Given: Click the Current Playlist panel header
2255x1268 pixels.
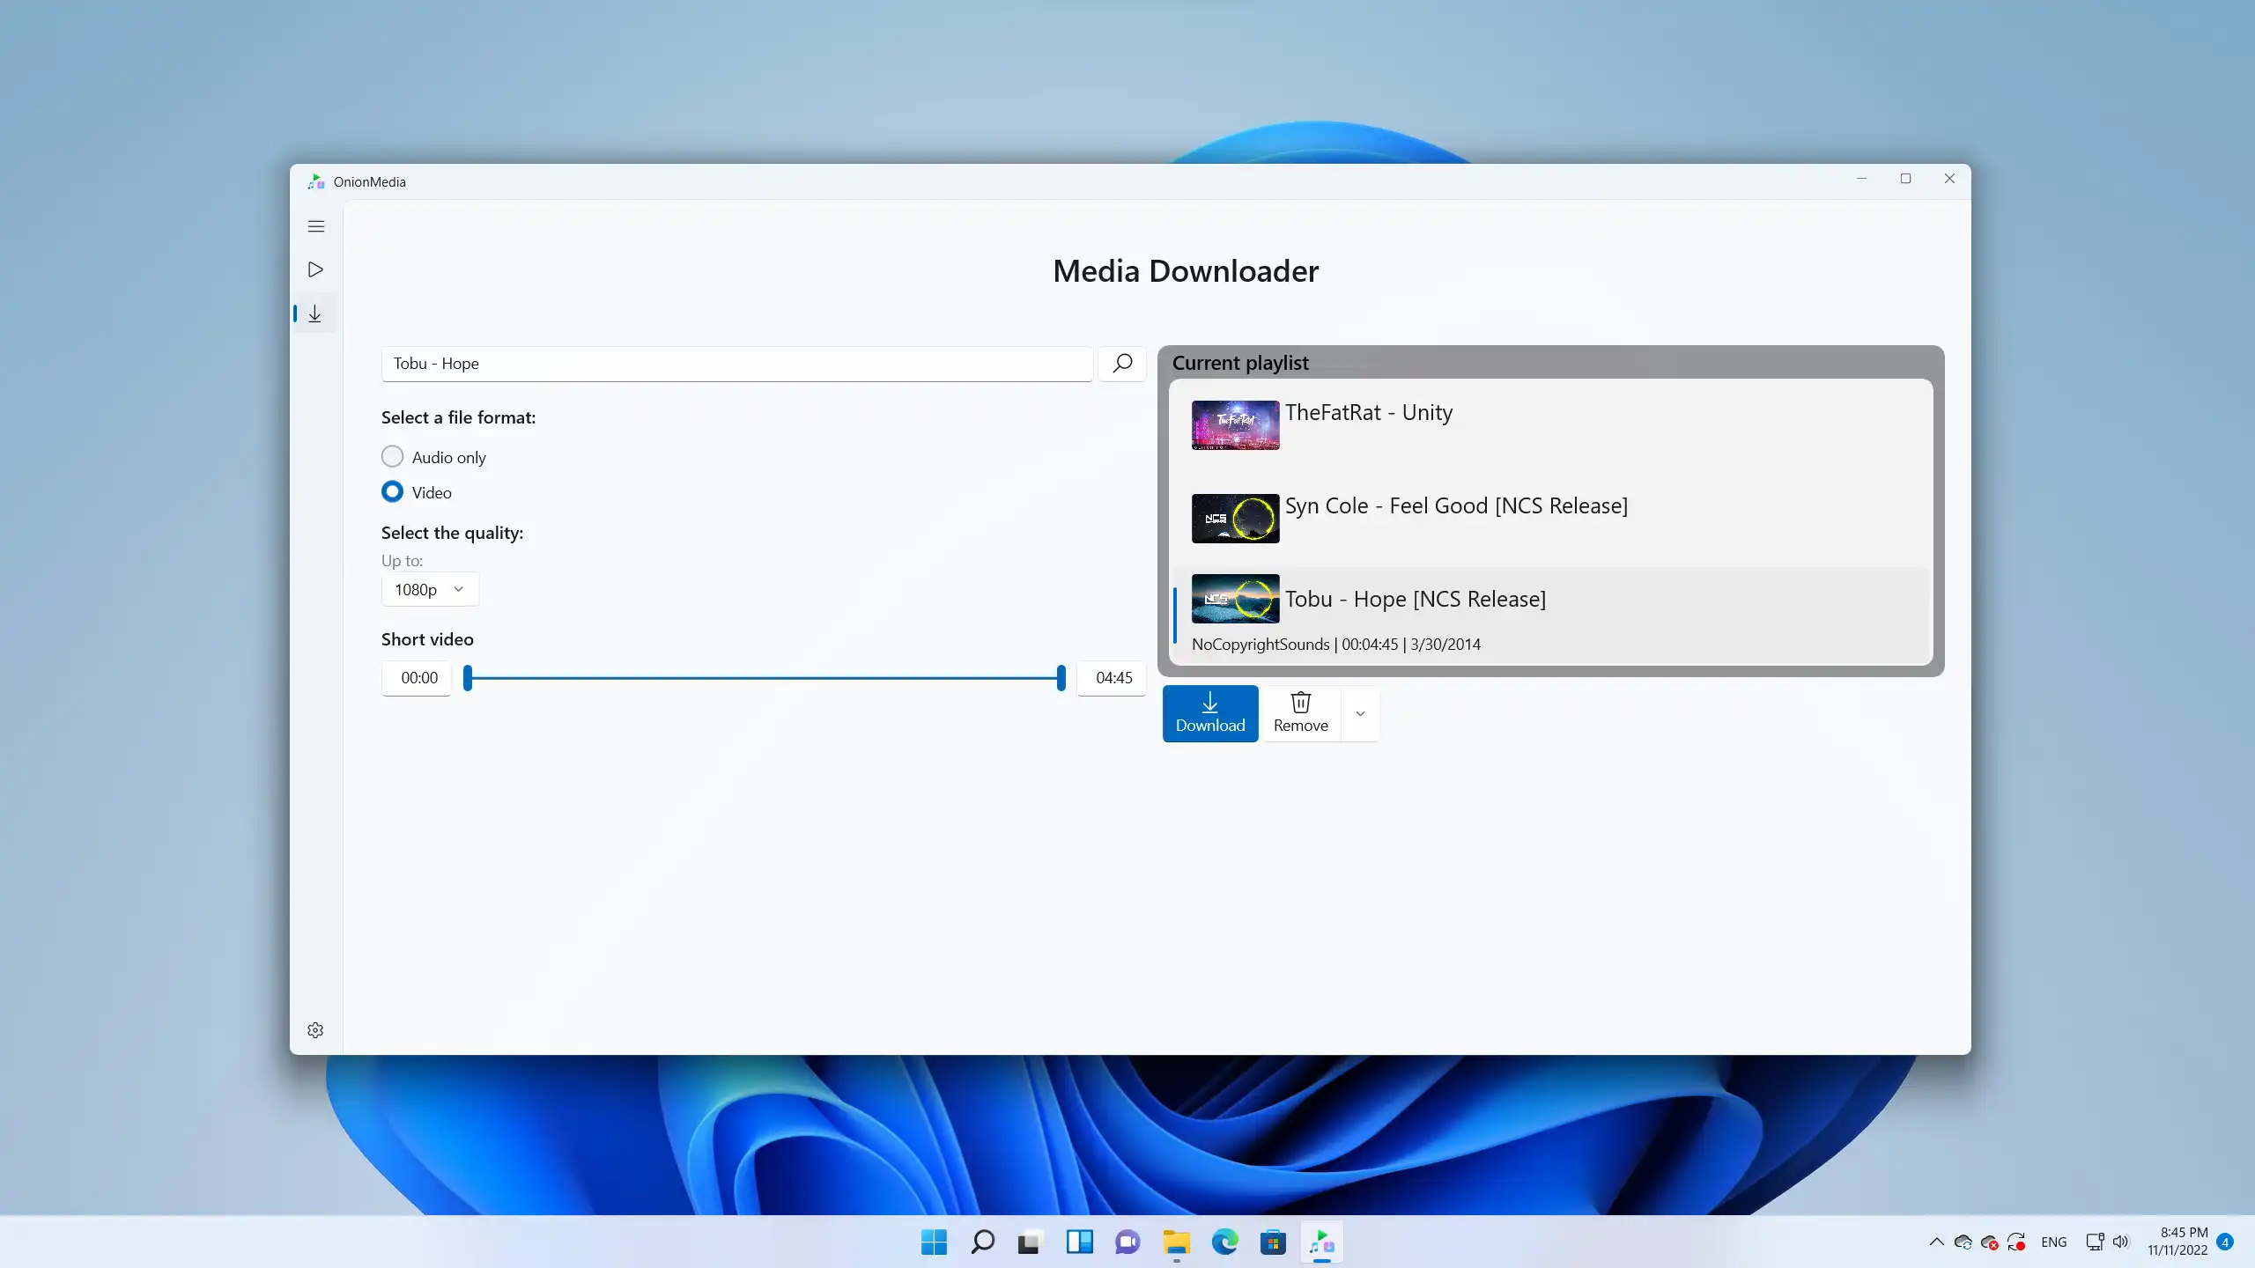Looking at the screenshot, I should point(1550,362).
